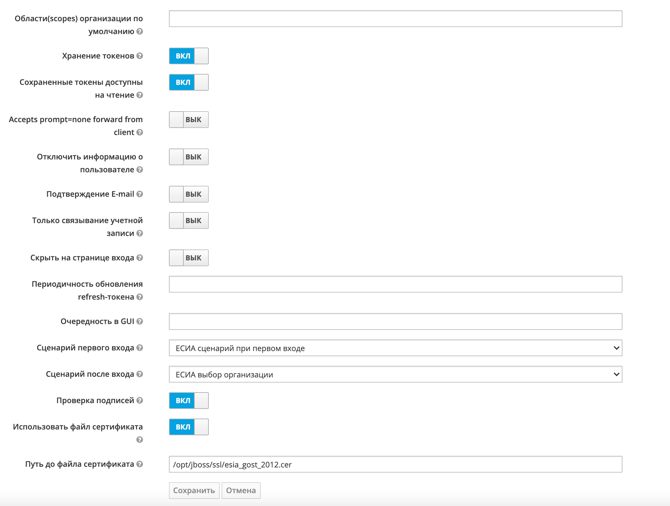Screen dimensions: 670x506
Task: Click the 'Отмена' button
Action: click(241, 490)
